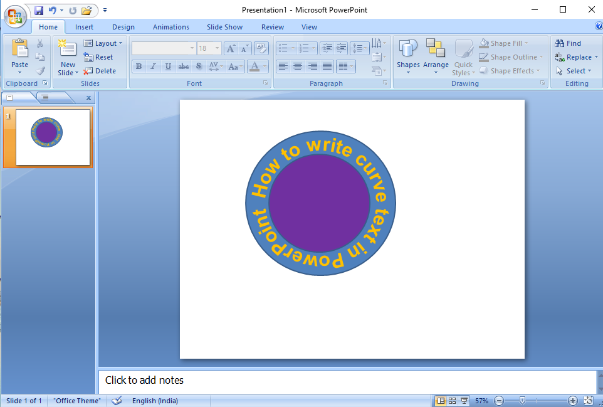Image resolution: width=603 pixels, height=407 pixels.
Task: Click the Increase Font Size icon
Action: pos(230,48)
